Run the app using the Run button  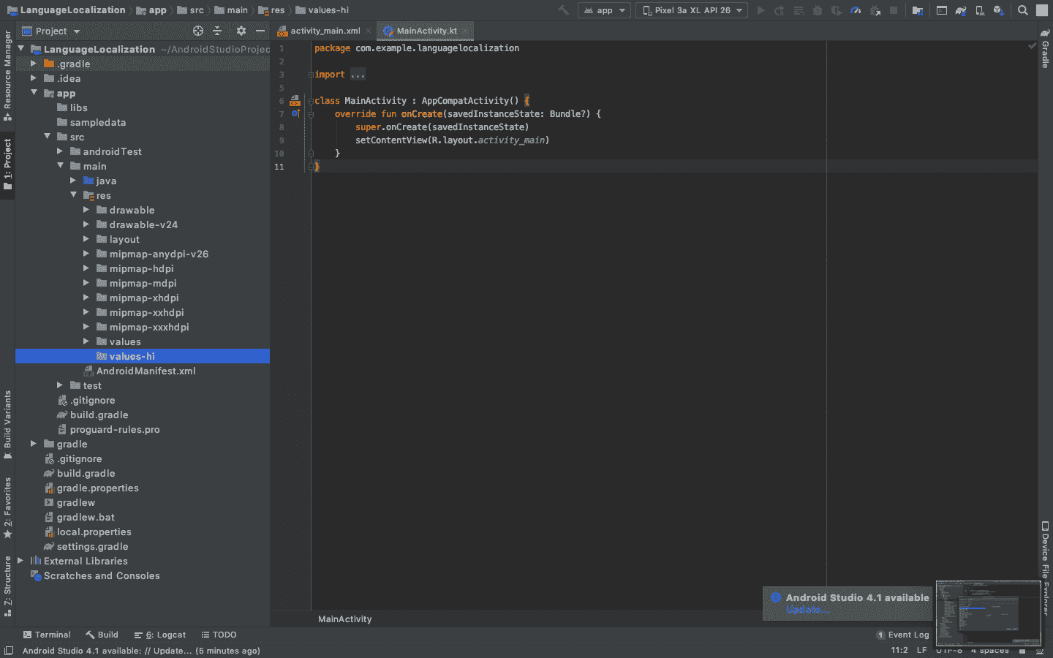(760, 10)
